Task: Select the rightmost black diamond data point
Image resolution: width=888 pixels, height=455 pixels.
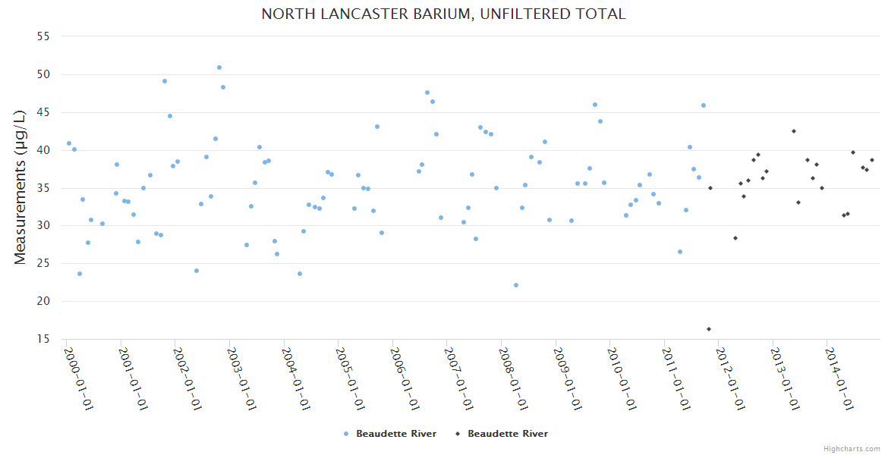Action: [872, 160]
